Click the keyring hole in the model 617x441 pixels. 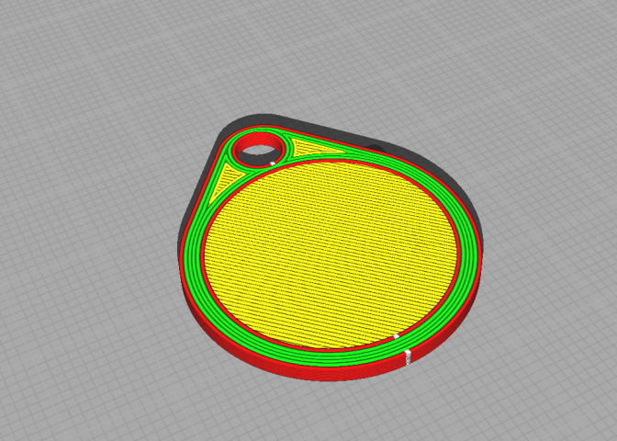coord(258,152)
